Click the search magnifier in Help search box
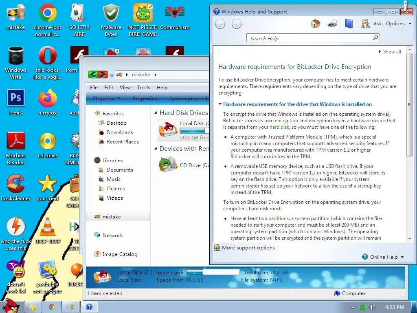Viewport: 417px width, 313px height. pos(375,38)
